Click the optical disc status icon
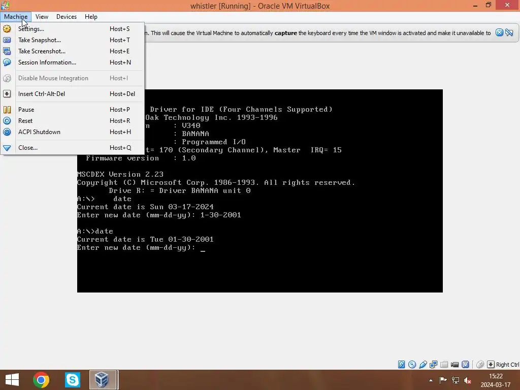520x390 pixels. [412, 365]
